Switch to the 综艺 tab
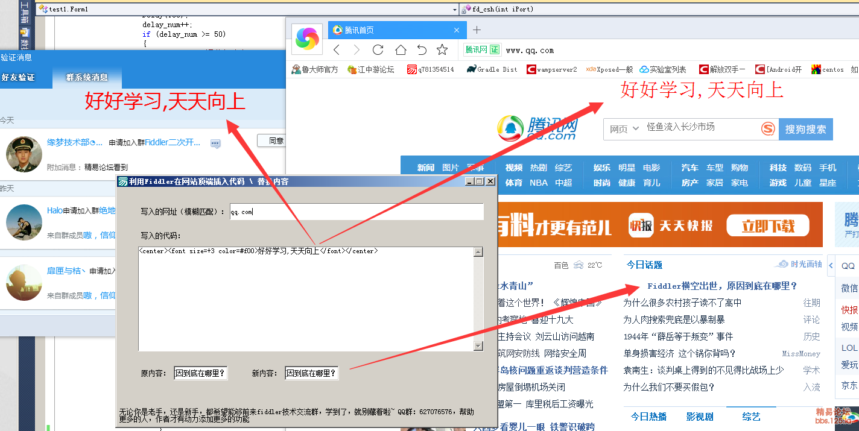The width and height of the screenshot is (859, 431). [751, 417]
